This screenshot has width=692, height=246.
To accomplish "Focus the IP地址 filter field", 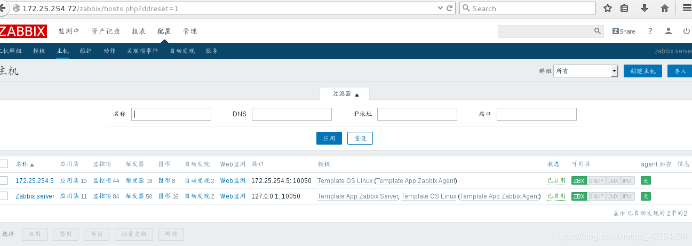I will click(x=417, y=114).
